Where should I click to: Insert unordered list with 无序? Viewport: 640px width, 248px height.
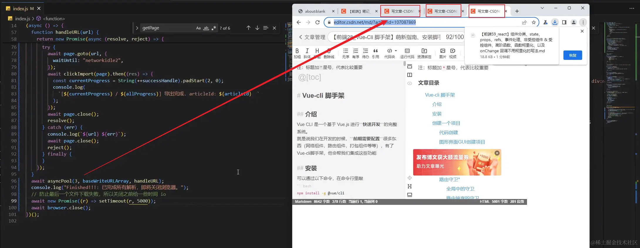(x=346, y=53)
